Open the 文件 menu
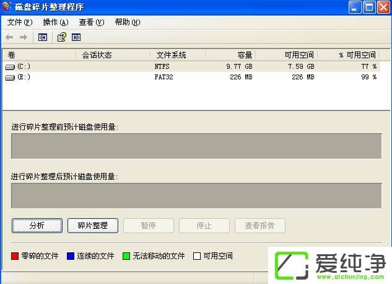 pos(19,22)
